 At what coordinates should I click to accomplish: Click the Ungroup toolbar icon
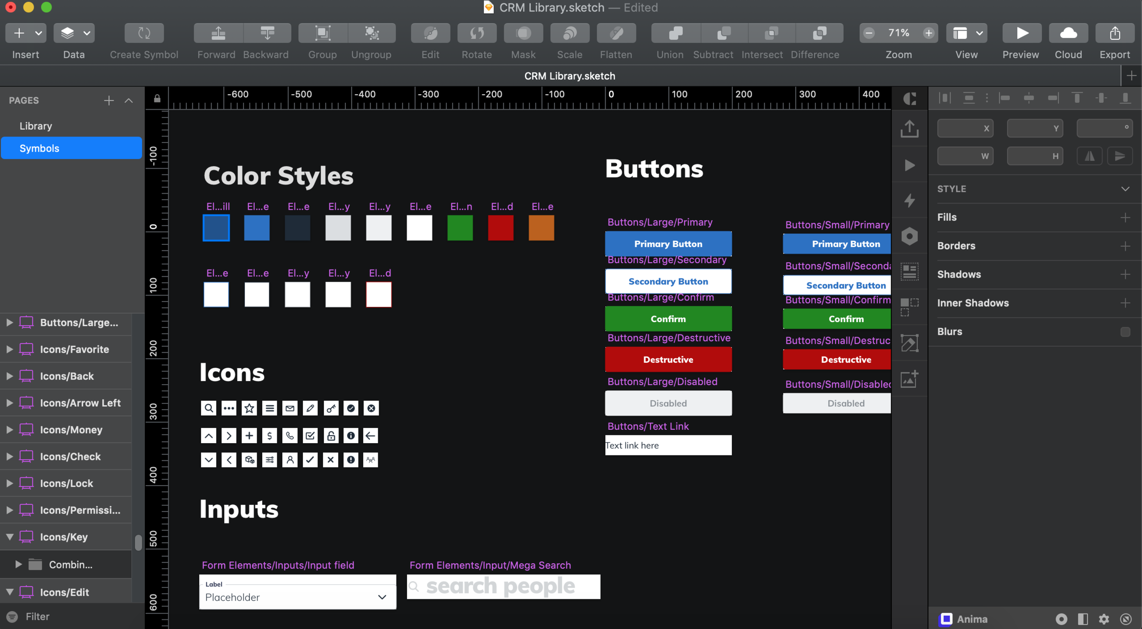tap(372, 33)
